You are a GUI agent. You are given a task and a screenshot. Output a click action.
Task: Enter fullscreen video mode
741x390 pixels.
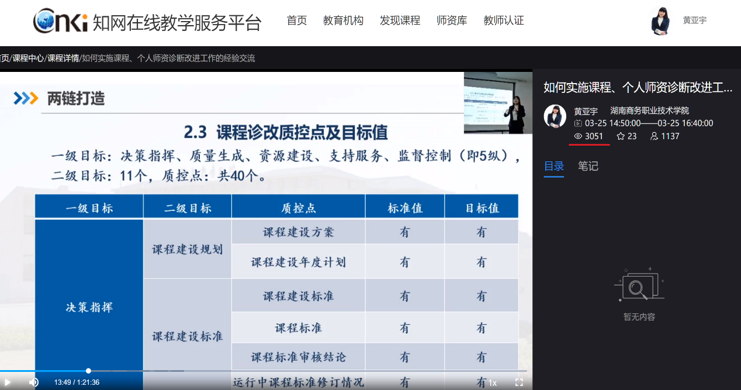519,382
